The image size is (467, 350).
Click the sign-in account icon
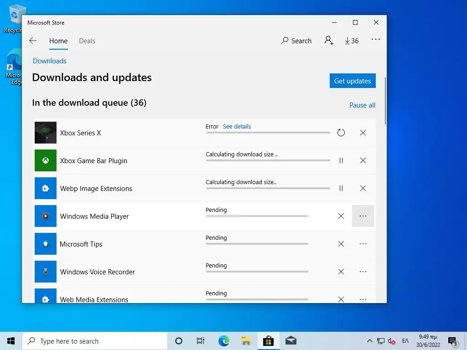pyautogui.click(x=329, y=41)
